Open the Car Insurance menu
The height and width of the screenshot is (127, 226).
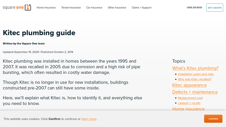(94, 8)
